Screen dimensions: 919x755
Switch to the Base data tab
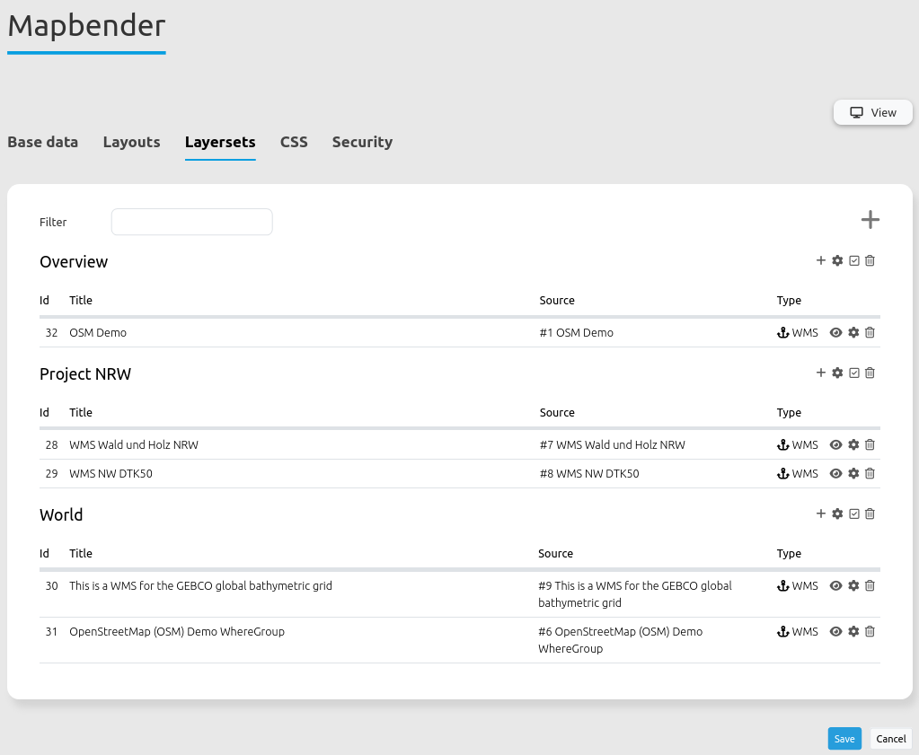[42, 142]
